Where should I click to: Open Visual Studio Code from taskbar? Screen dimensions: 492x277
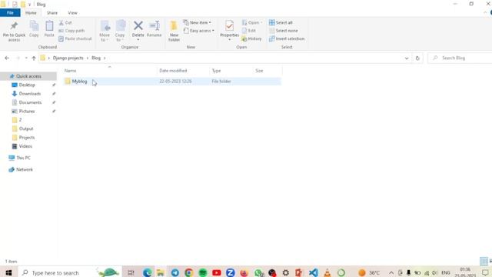pyautogui.click(x=313, y=272)
